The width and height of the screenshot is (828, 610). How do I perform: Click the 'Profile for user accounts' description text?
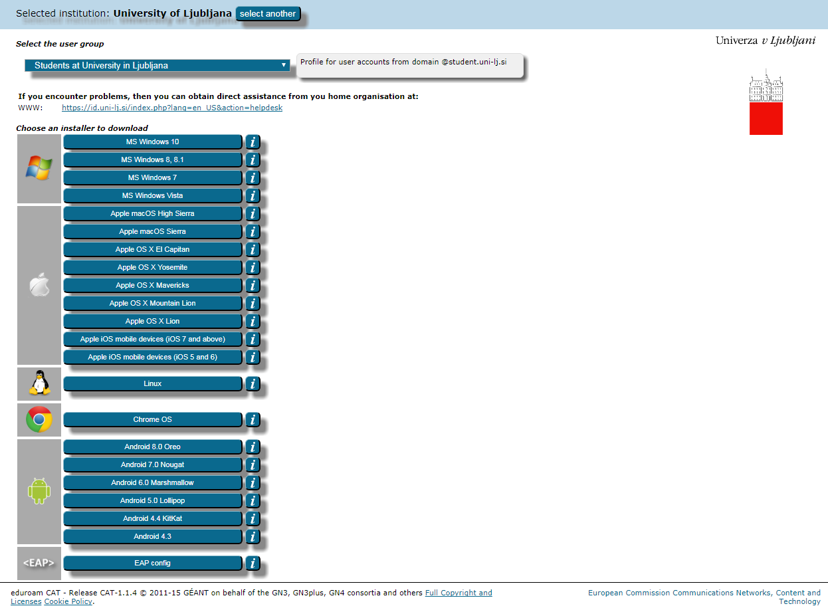403,62
